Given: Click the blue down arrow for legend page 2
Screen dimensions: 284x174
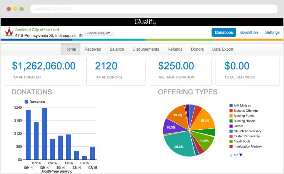Looking at the screenshot, I should (x=241, y=155).
